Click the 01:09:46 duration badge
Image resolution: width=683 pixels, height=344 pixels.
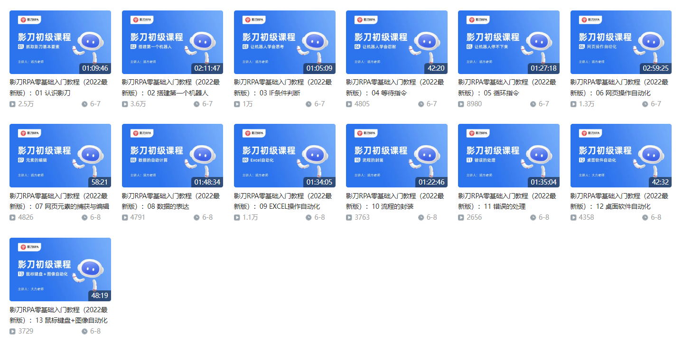click(x=95, y=68)
